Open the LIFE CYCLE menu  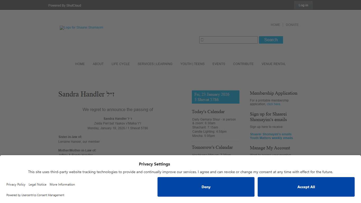point(121,64)
